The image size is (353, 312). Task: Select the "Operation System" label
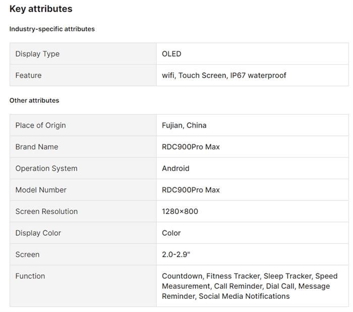coord(46,169)
